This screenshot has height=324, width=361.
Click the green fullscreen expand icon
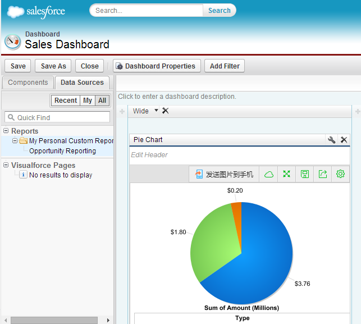[x=286, y=174]
